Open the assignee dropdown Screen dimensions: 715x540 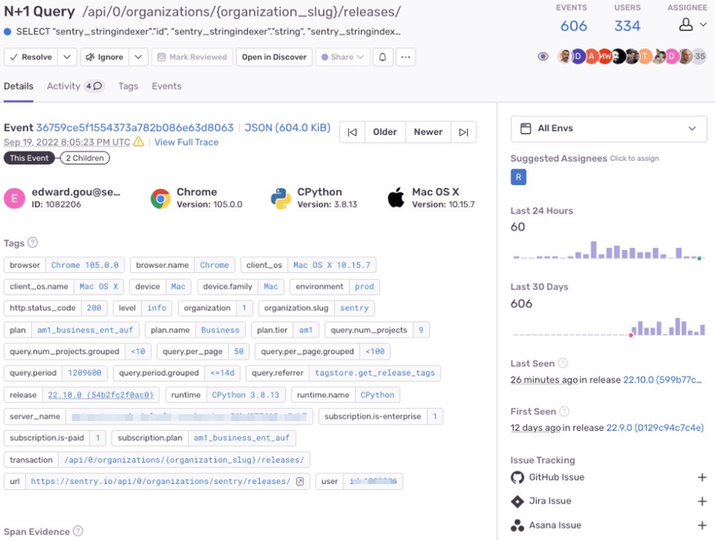pyautogui.click(x=693, y=24)
